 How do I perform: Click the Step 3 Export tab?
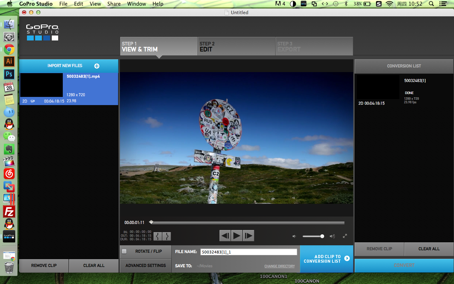(314, 46)
